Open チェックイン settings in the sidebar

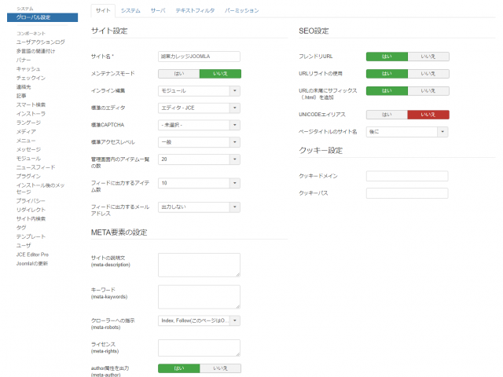pyautogui.click(x=31, y=78)
